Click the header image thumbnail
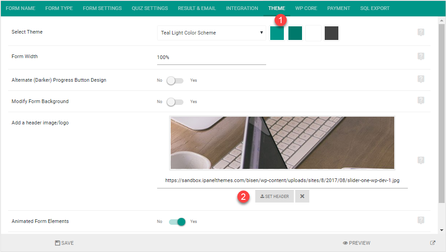Image resolution: width=446 pixels, height=252 pixels. pyautogui.click(x=282, y=143)
